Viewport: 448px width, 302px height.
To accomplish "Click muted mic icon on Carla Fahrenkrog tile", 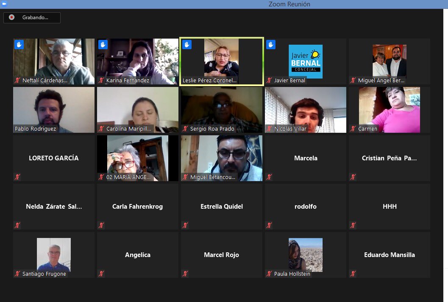I will tap(101, 225).
